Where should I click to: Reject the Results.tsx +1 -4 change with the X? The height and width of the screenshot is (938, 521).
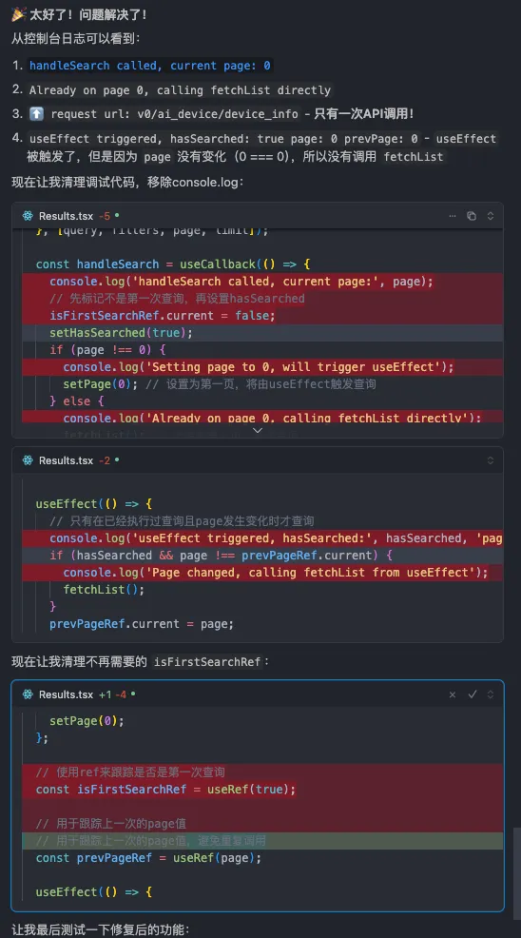pos(453,694)
